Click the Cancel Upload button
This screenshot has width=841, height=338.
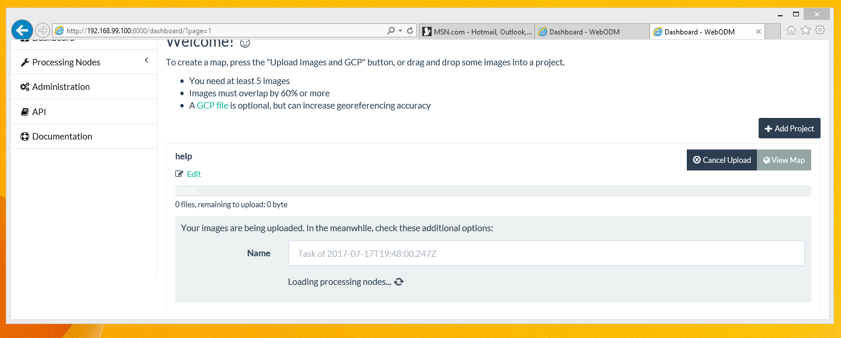tap(721, 159)
